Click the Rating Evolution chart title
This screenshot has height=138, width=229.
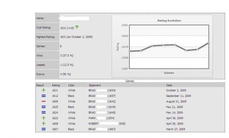click(x=169, y=21)
